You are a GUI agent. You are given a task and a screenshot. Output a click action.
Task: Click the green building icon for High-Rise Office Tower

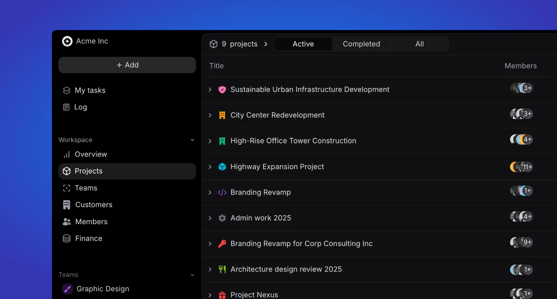[x=222, y=141]
